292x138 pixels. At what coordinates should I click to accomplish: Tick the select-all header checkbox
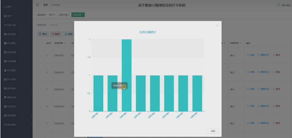point(40,43)
